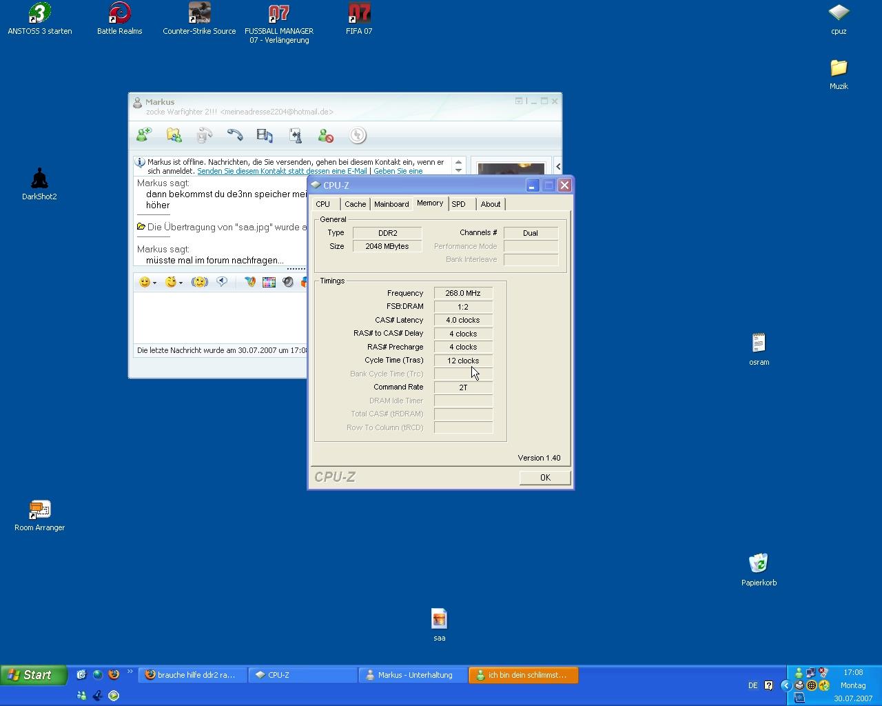The height and width of the screenshot is (706, 882).
Task: Click the CAS# Latency value 4.0 clocks
Action: tap(463, 320)
